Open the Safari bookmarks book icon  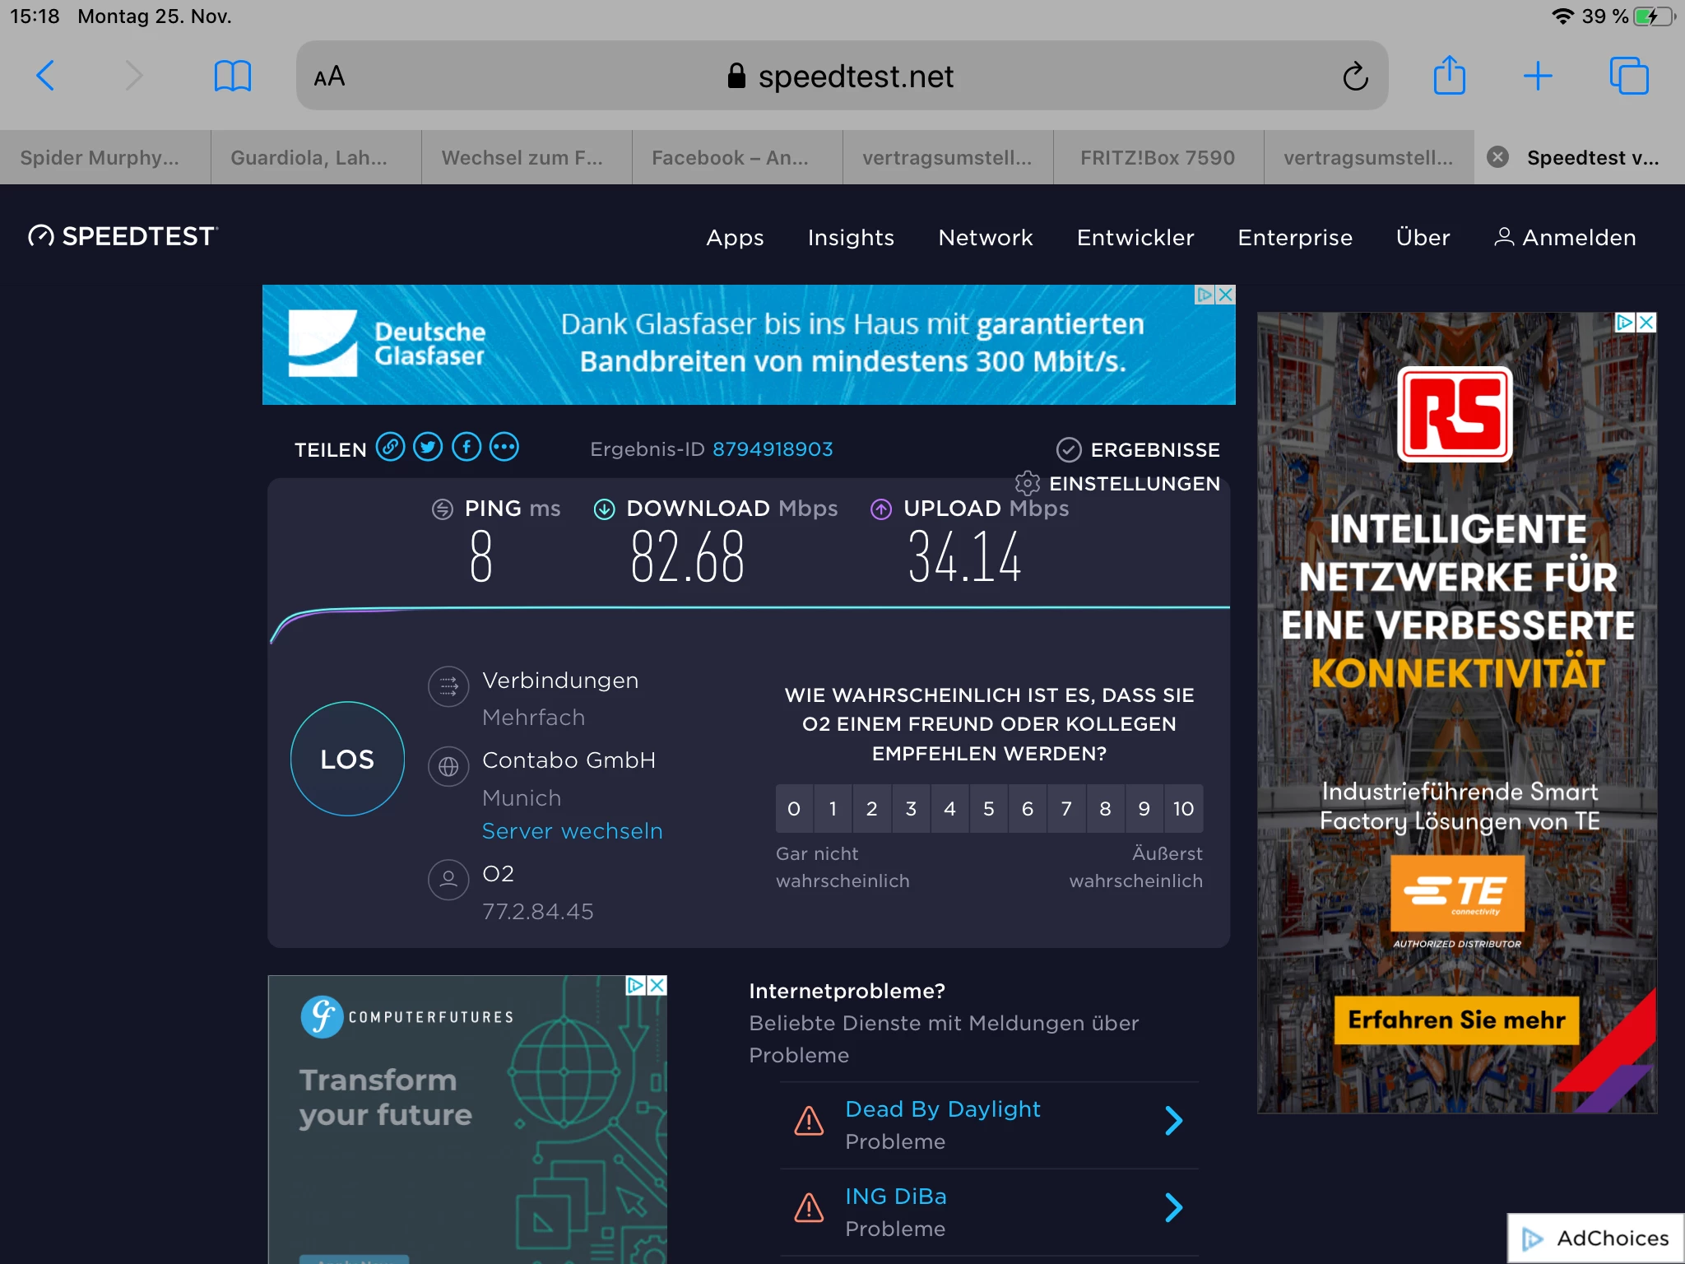click(232, 76)
